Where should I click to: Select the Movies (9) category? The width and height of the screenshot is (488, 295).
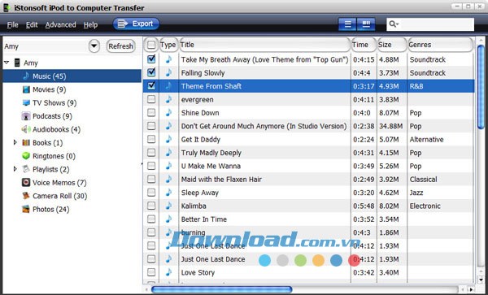coord(49,89)
